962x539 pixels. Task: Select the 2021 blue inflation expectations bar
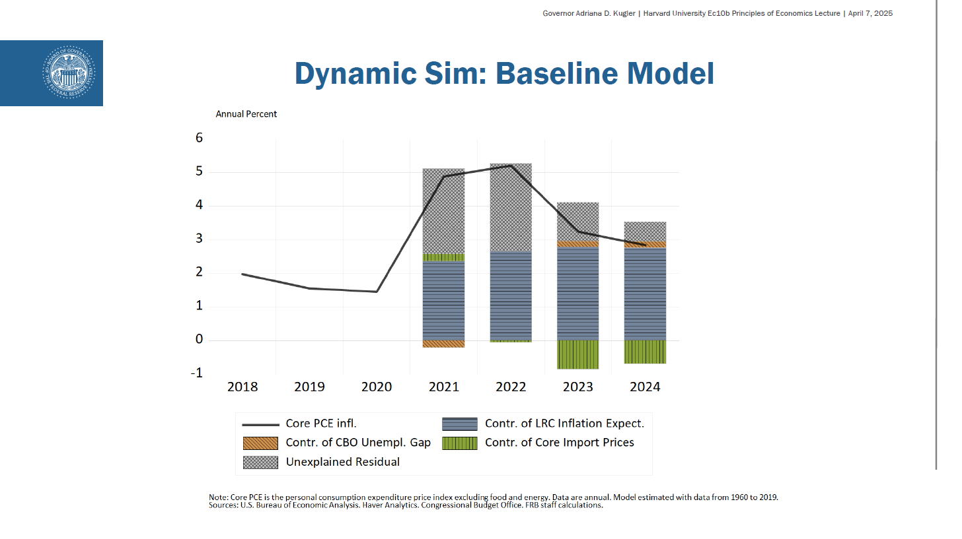click(x=443, y=300)
